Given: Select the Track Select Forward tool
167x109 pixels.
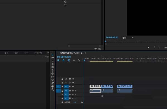Looking at the screenshot, I should click(53, 58).
